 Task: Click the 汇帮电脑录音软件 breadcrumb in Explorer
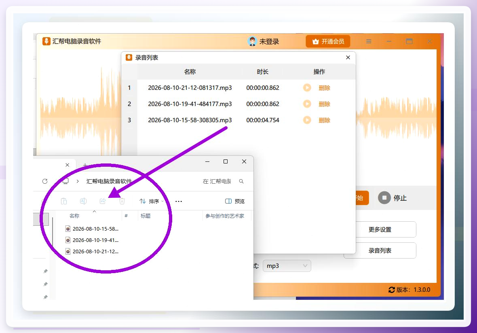tap(109, 181)
